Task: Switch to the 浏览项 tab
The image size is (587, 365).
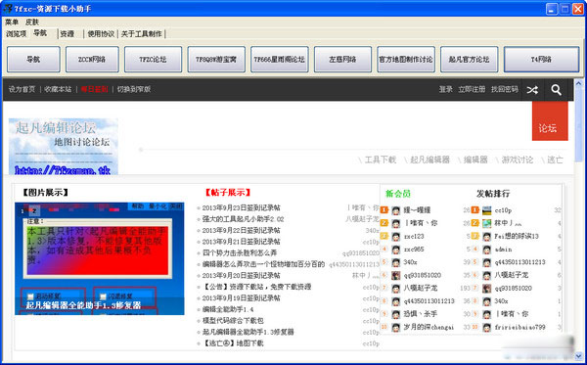Action: (16, 33)
